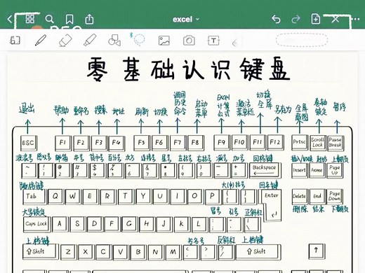The height and width of the screenshot is (273, 365).
Task: Click the drawn Page Down key
Action: (335, 197)
